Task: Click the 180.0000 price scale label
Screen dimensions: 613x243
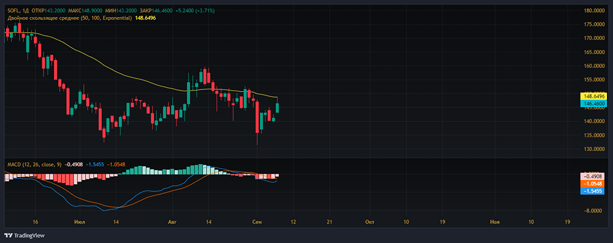Action: pyautogui.click(x=594, y=10)
